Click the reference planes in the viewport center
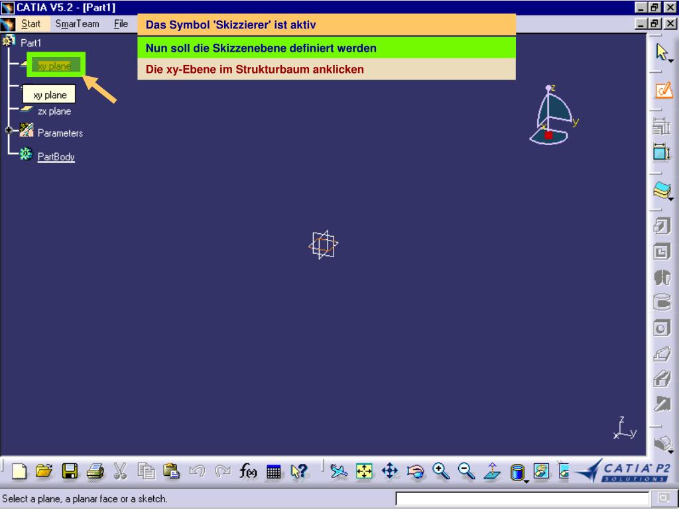The image size is (679, 509). point(323,245)
